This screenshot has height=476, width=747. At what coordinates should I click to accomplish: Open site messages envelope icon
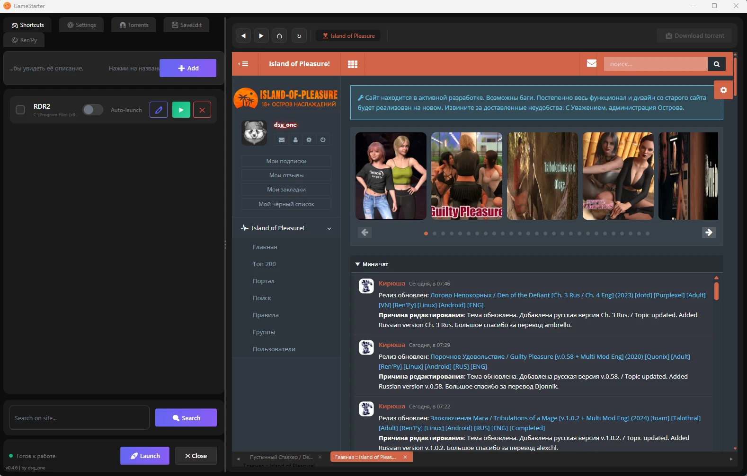pyautogui.click(x=591, y=64)
